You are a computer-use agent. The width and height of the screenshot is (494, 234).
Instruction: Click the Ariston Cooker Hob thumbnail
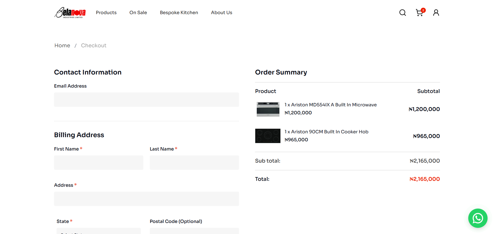[x=268, y=136]
